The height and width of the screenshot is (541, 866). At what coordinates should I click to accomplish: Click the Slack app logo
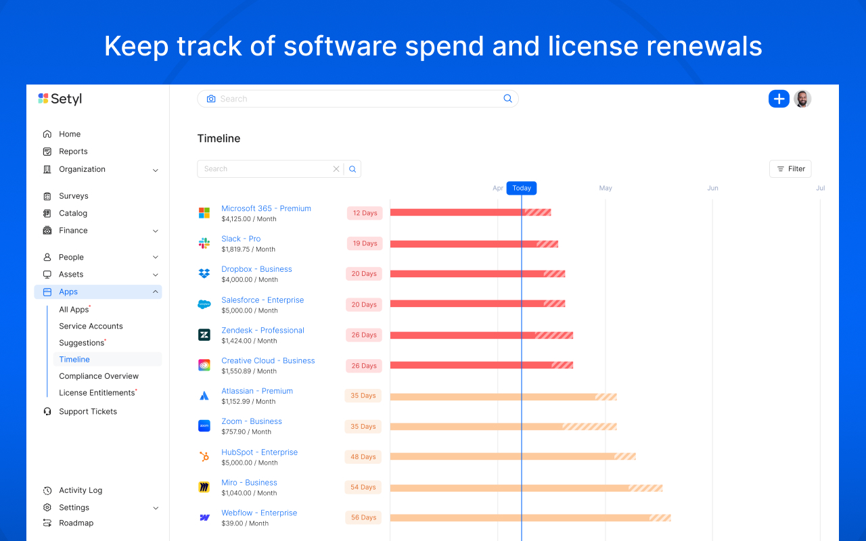(204, 243)
